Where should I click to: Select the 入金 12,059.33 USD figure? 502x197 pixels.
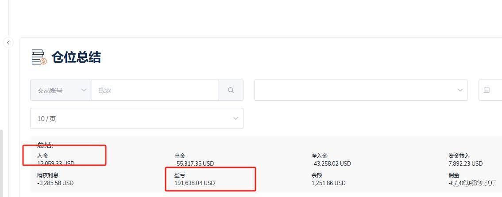[56, 163]
